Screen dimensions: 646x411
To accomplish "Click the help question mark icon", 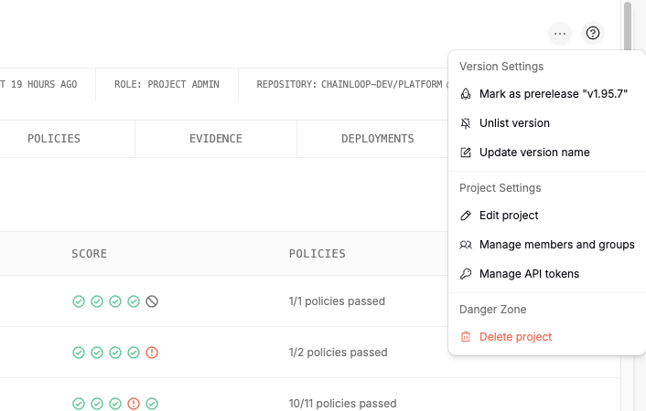I will [592, 33].
